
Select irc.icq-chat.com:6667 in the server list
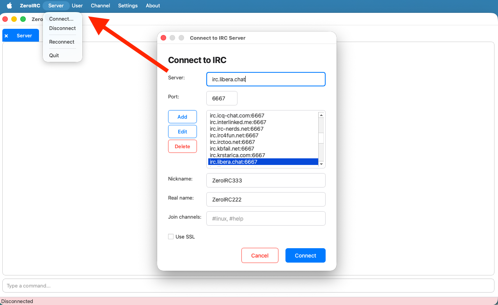[263, 116]
